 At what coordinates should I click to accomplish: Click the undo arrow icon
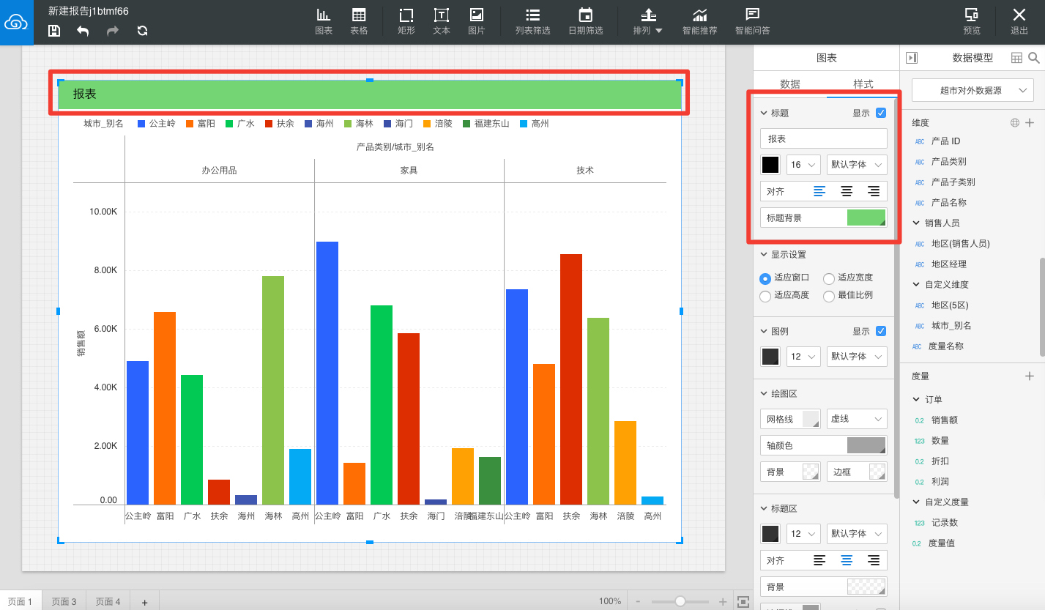[83, 31]
